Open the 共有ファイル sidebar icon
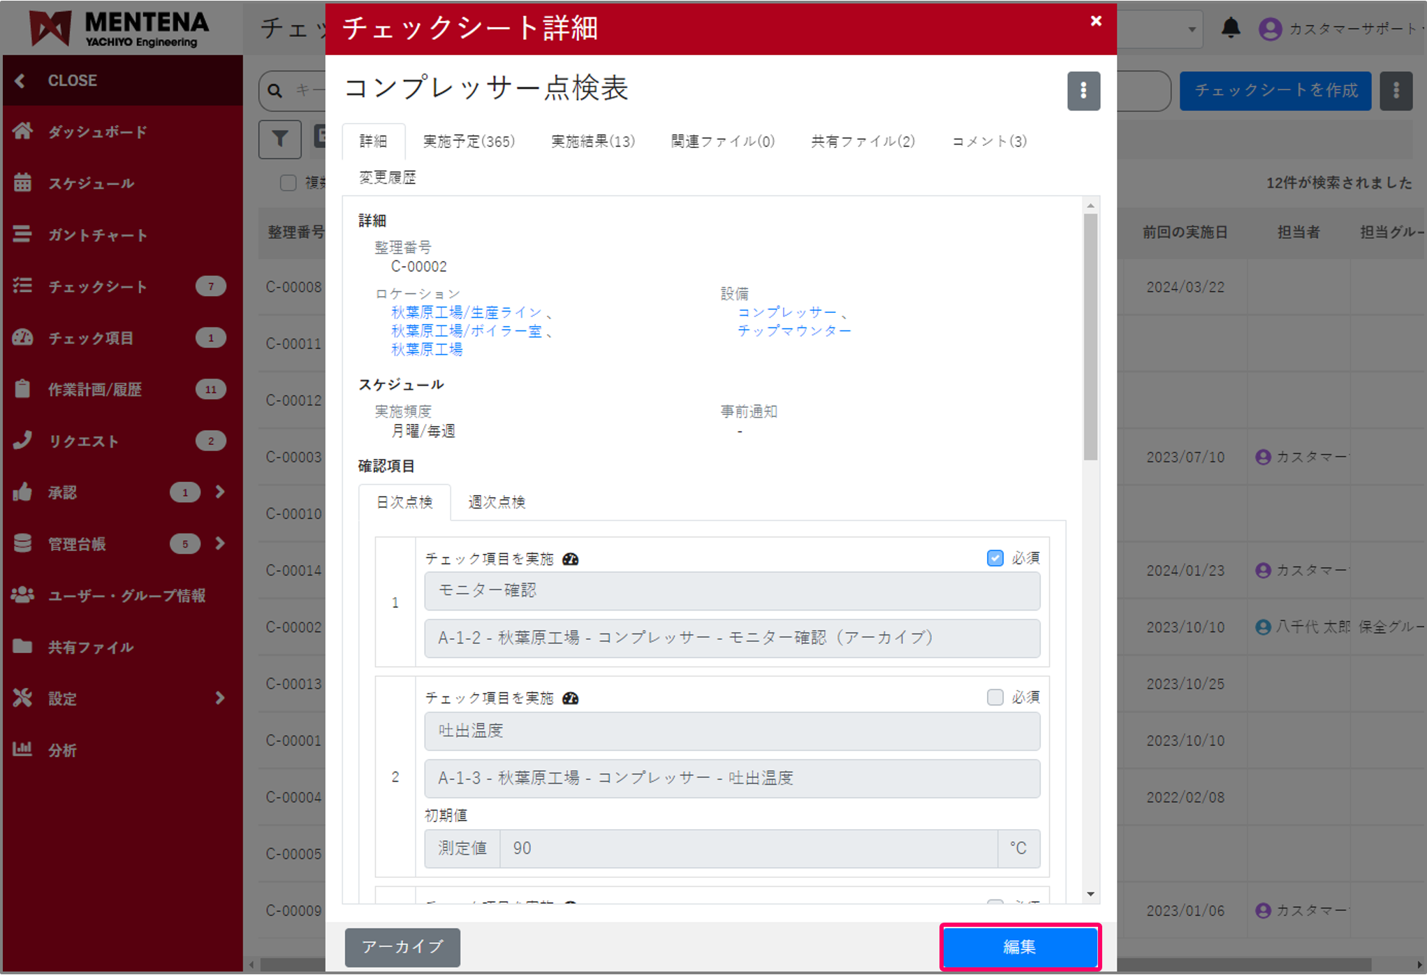Image resolution: width=1427 pixels, height=975 pixels. 23,647
